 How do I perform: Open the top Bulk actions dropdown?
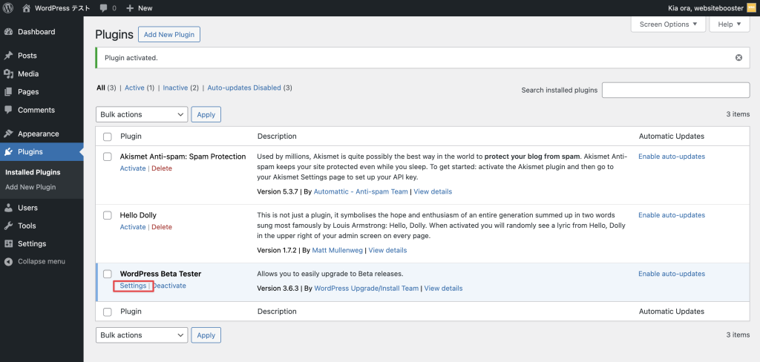tap(142, 114)
